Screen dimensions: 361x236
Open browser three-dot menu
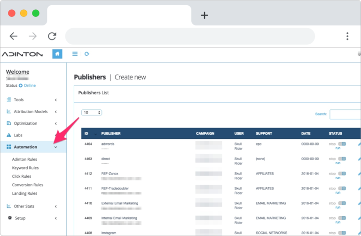(347, 36)
